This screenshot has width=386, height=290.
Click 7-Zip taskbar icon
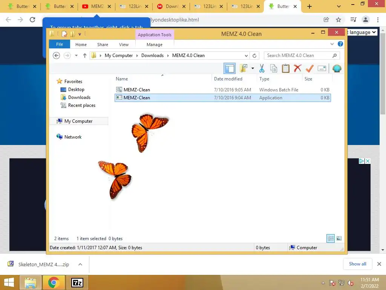point(77,282)
